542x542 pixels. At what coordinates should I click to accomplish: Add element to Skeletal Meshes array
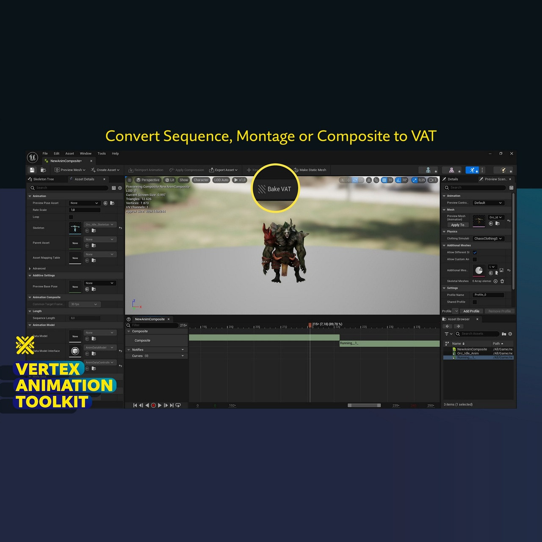pyautogui.click(x=495, y=281)
